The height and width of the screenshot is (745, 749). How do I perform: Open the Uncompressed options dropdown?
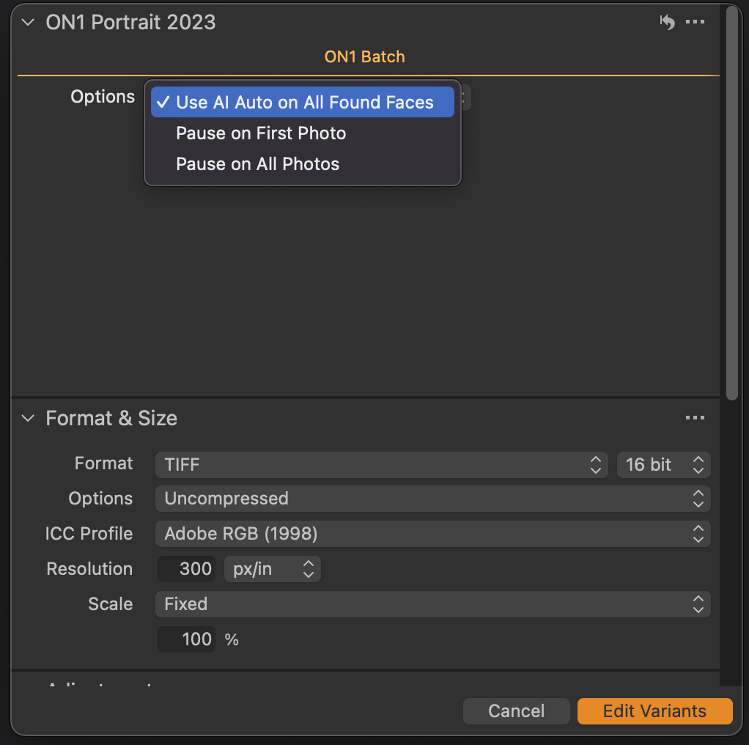pos(432,499)
